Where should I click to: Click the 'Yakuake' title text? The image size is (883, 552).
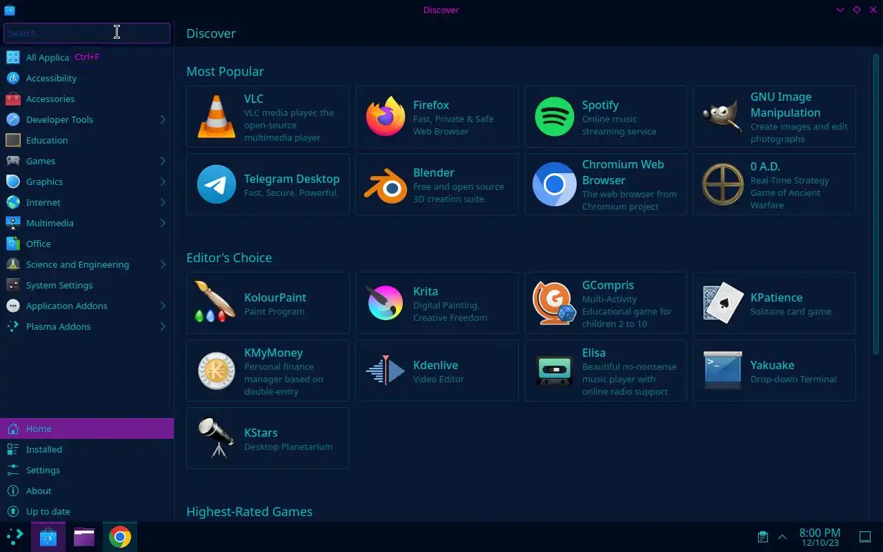773,365
